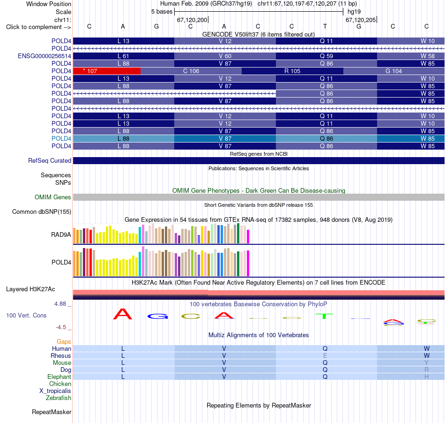This screenshot has width=445, height=423.
Task: Click the 'C 106' codon block
Action: (191, 71)
